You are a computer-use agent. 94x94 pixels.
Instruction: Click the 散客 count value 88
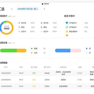[x=44, y=49]
